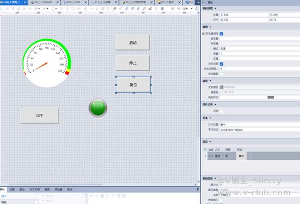The image size is (300, 204).
Task: Click the 启动 button on canvas
Action: (x=133, y=43)
